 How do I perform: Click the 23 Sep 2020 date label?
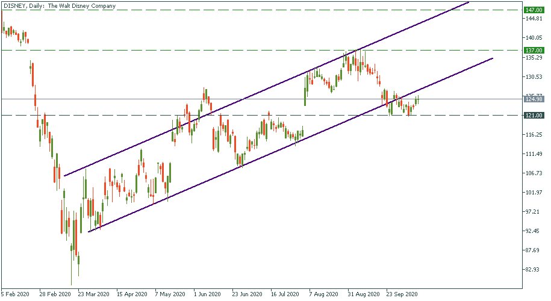click(x=402, y=295)
